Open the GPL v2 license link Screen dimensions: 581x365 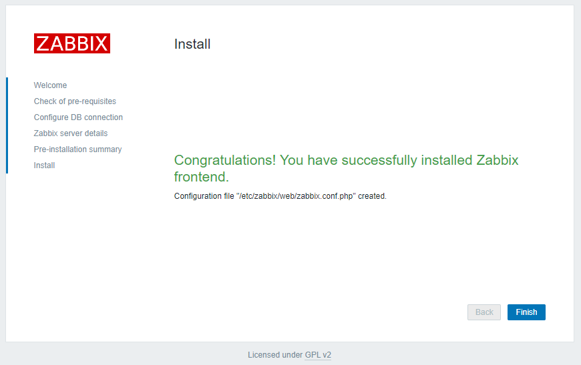pyautogui.click(x=318, y=355)
